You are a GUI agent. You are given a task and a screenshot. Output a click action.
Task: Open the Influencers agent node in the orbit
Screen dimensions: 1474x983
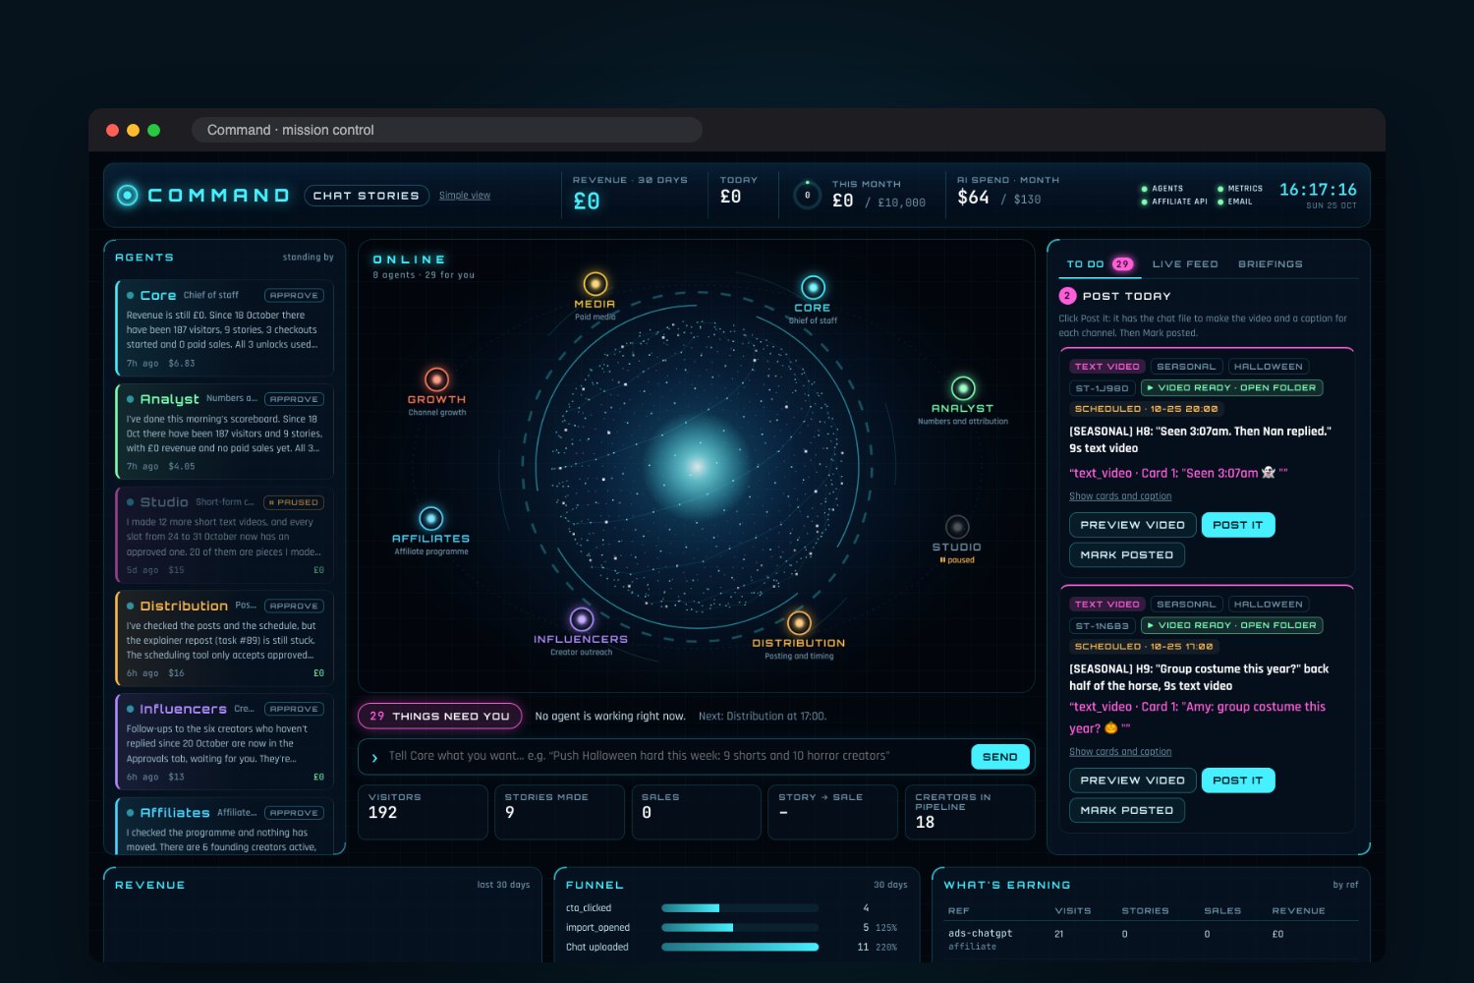pos(582,619)
